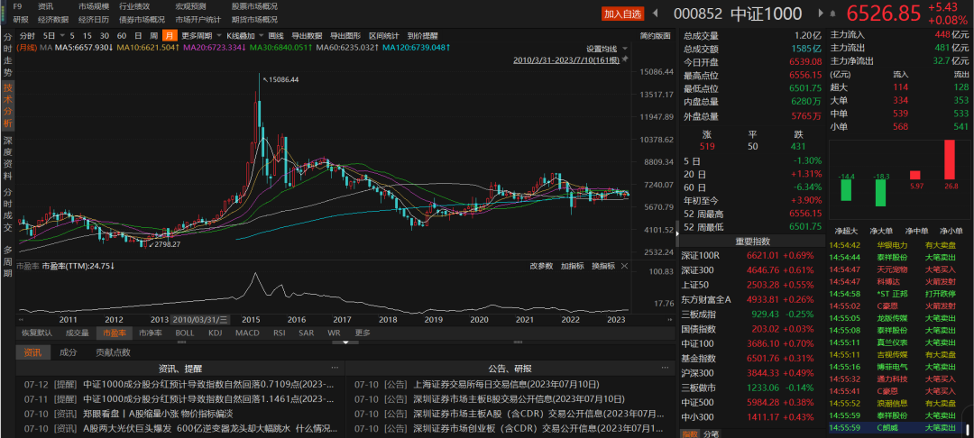Open the 分时走势 sidebar view
974x438 pixels.
[x=8, y=54]
